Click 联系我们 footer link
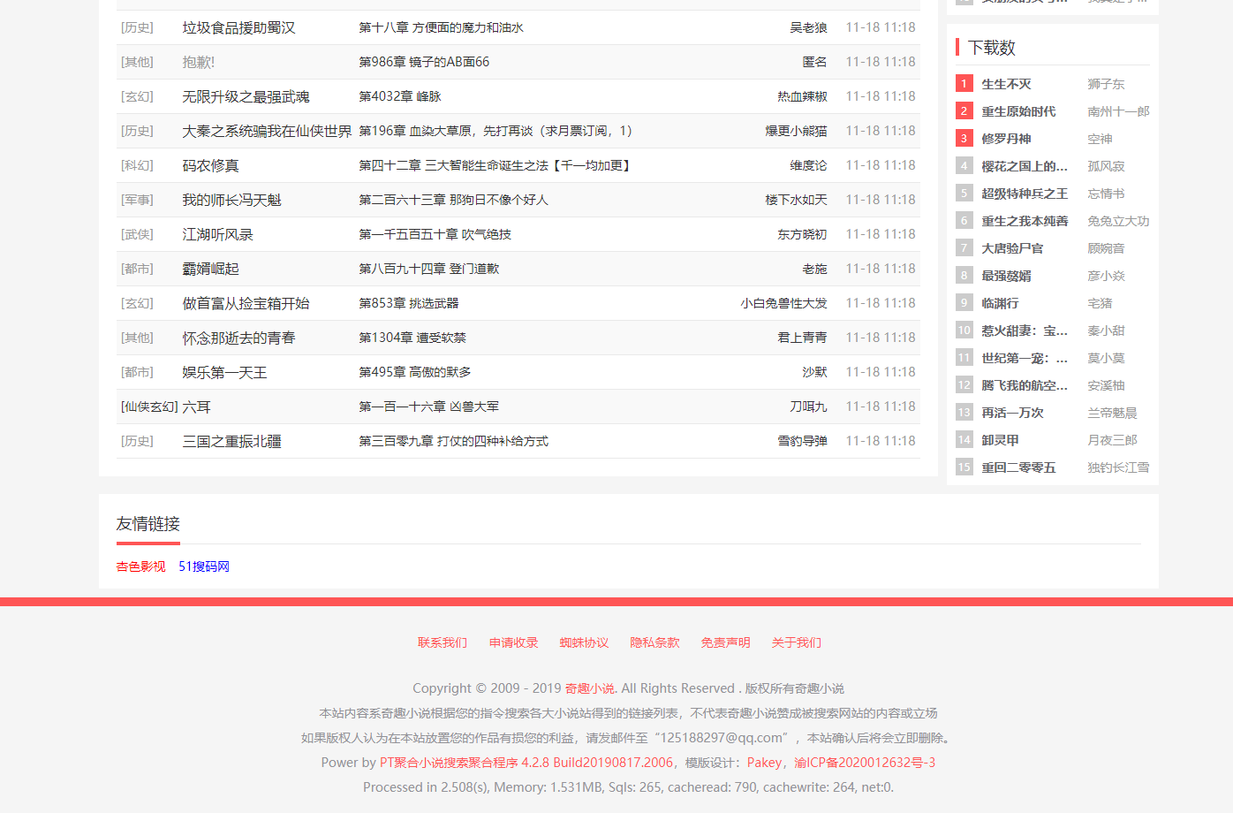This screenshot has height=813, width=1233. pyautogui.click(x=443, y=642)
